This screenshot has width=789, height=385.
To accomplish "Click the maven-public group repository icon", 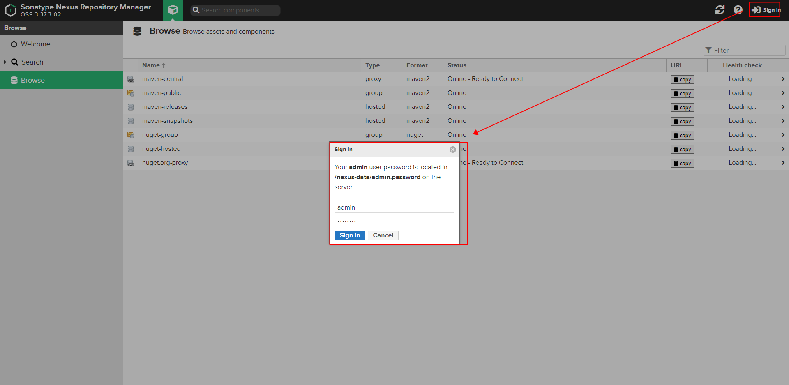I will pyautogui.click(x=131, y=93).
